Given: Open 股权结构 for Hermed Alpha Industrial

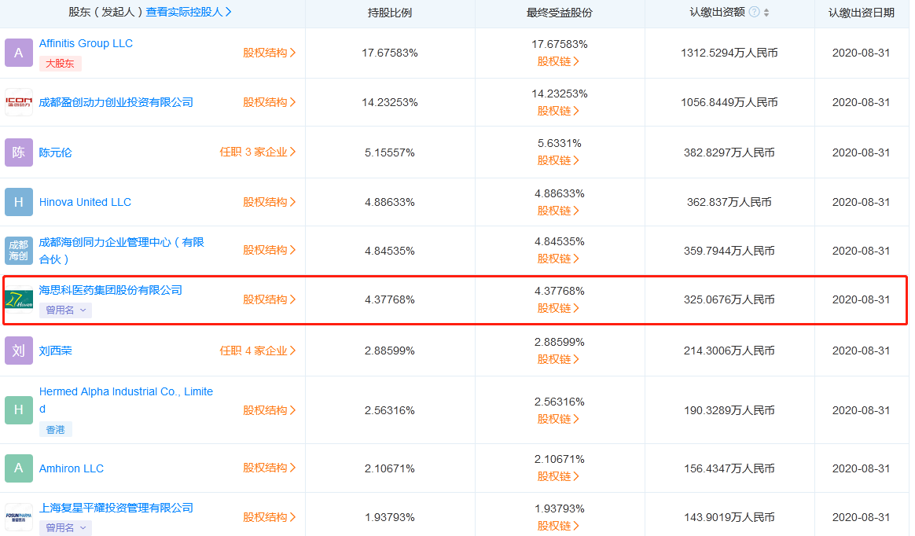Looking at the screenshot, I should pyautogui.click(x=269, y=410).
